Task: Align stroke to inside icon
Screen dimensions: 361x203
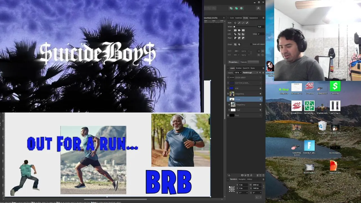Action: [239, 38]
